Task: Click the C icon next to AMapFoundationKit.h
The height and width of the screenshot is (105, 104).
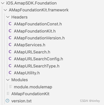Action: click(x=10, y=31)
